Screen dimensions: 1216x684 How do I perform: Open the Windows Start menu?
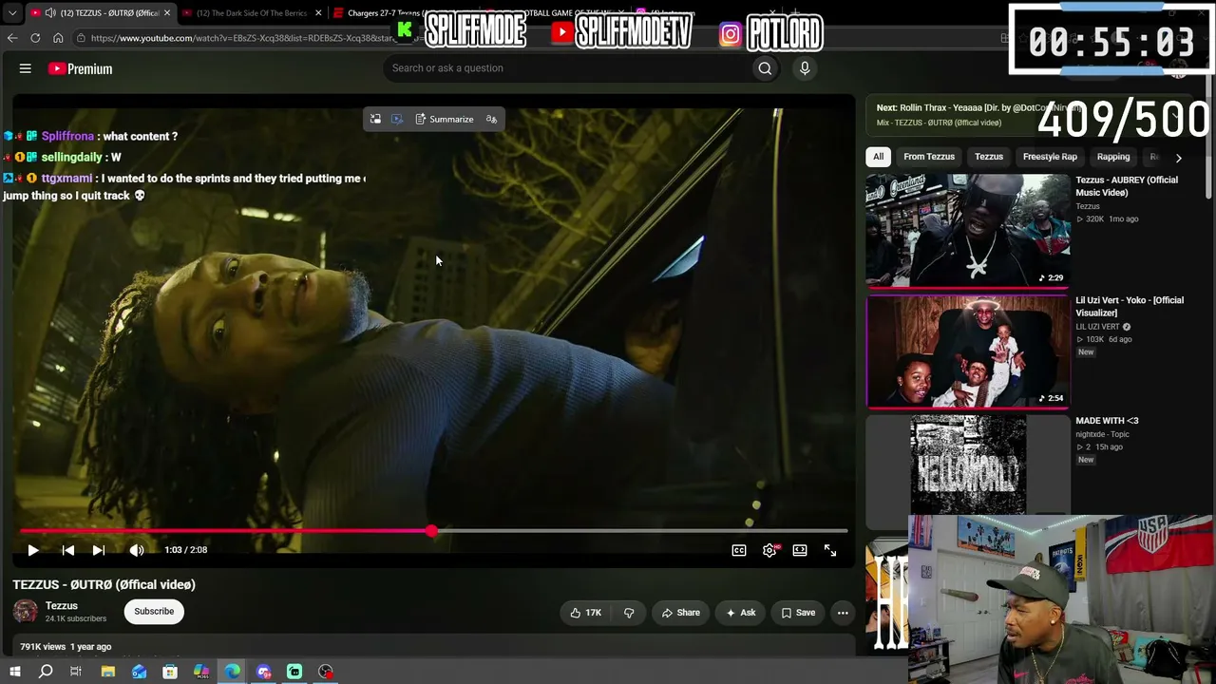coord(15,673)
